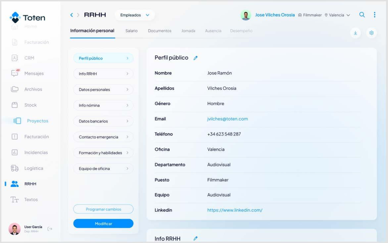Click the search magnifier icon
Viewport: 388px width, 243px height.
click(x=362, y=15)
